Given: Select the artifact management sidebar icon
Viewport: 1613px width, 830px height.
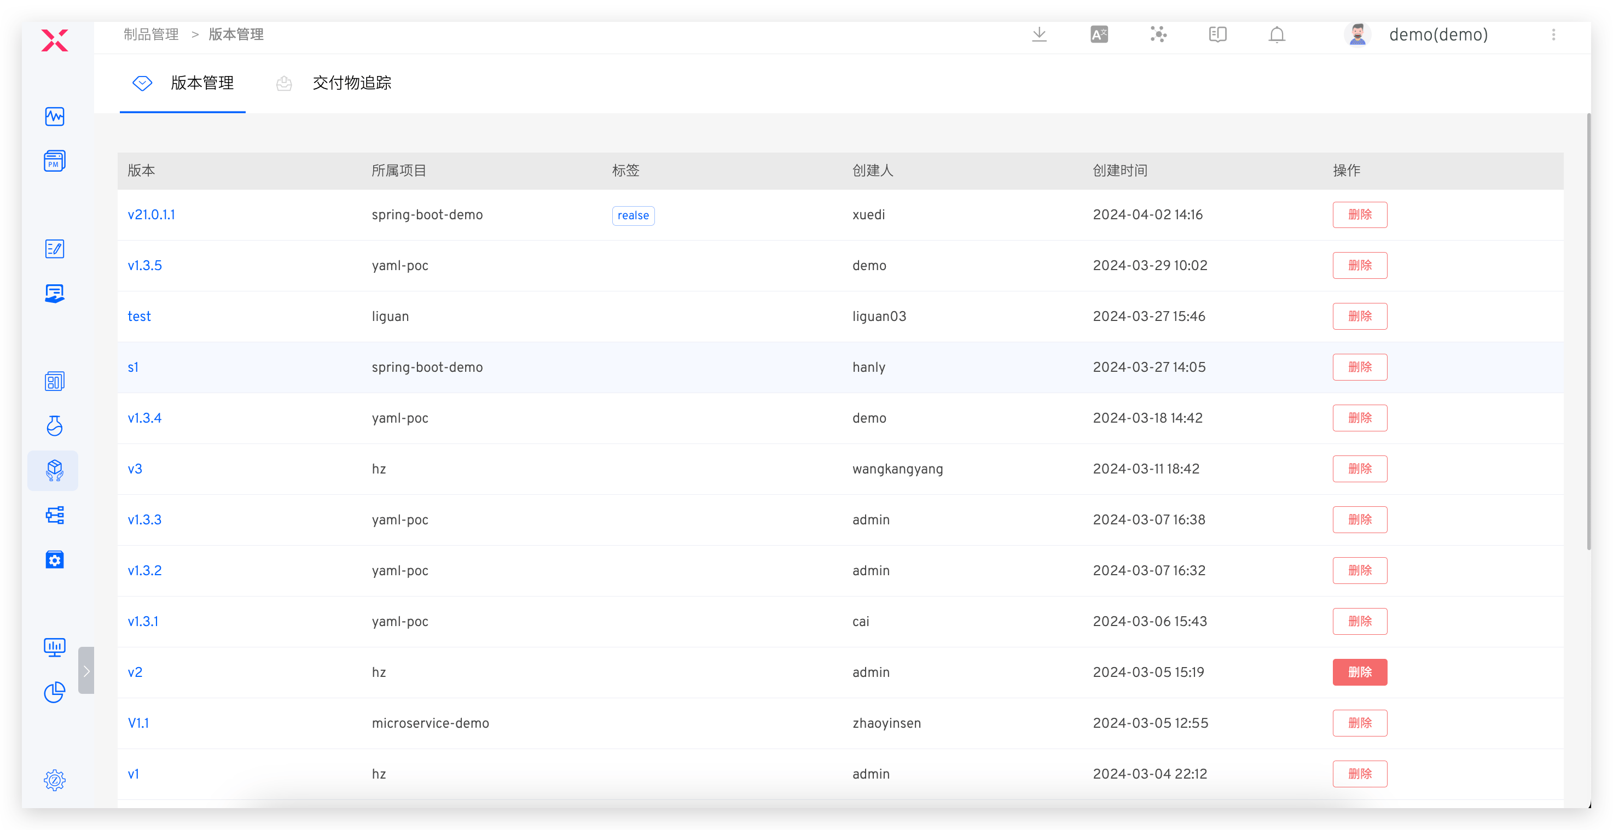Looking at the screenshot, I should (54, 470).
